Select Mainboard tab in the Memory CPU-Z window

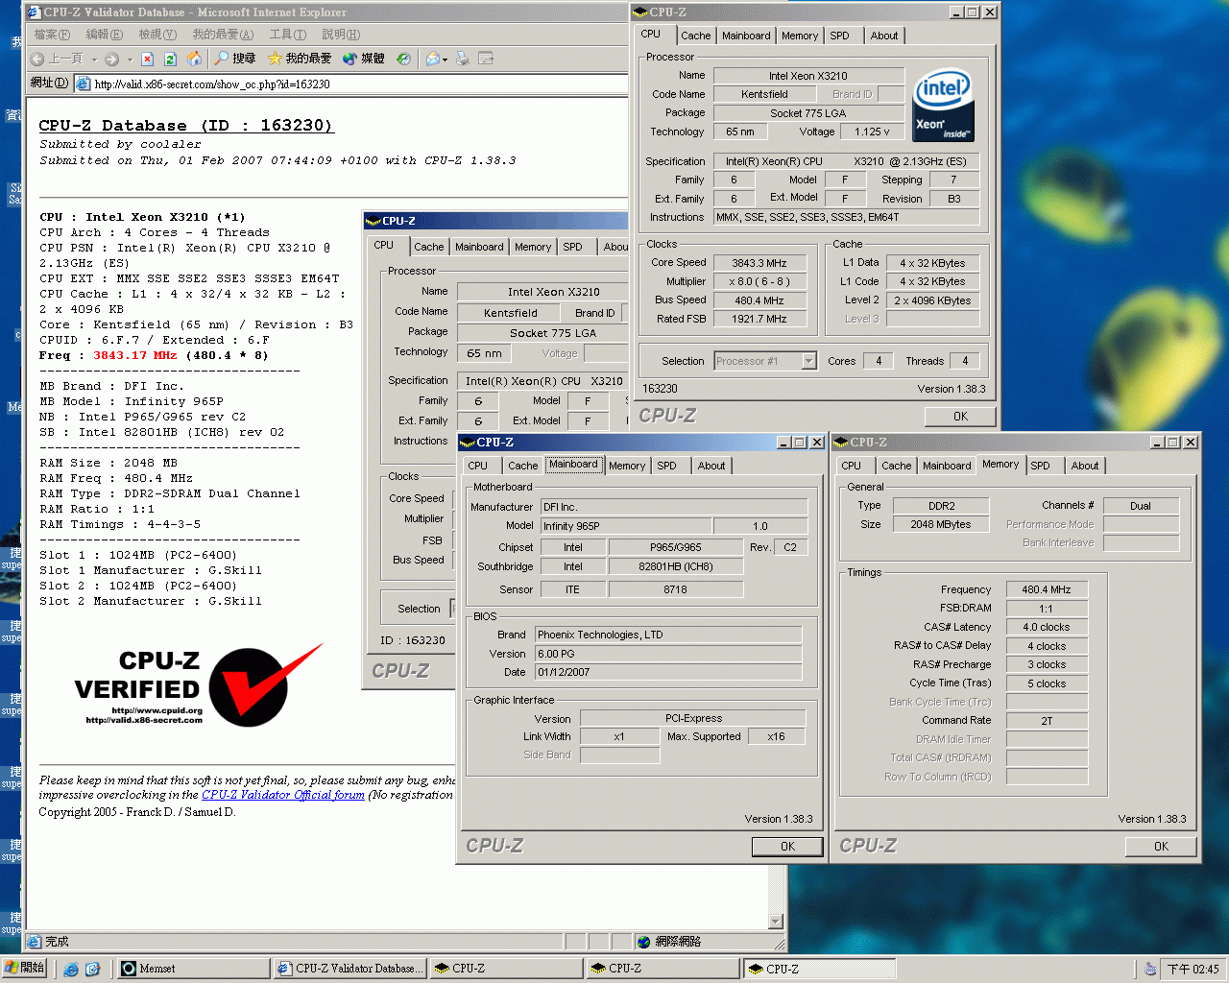coord(947,466)
